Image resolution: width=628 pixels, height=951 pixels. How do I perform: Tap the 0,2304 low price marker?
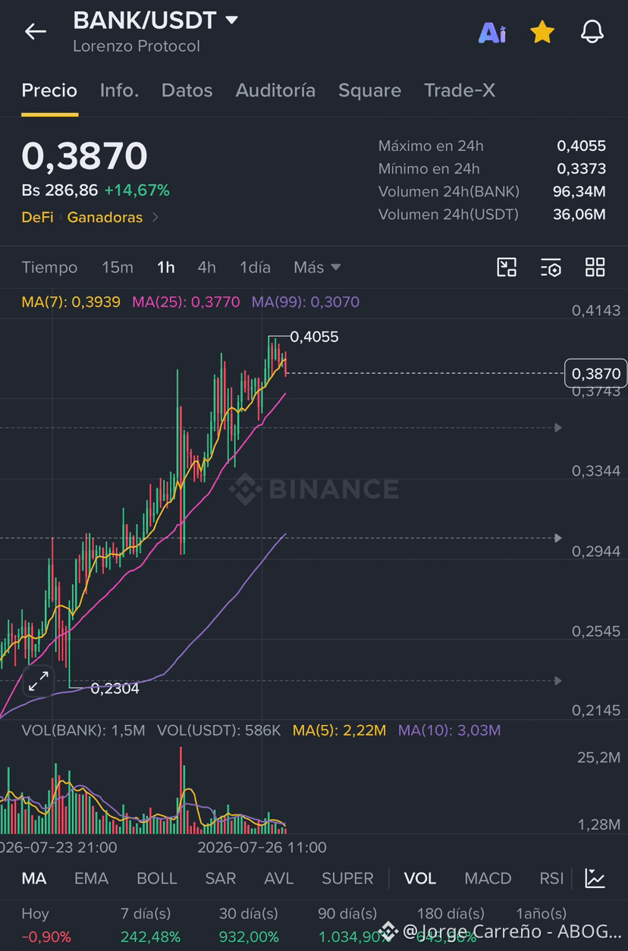[x=115, y=689]
